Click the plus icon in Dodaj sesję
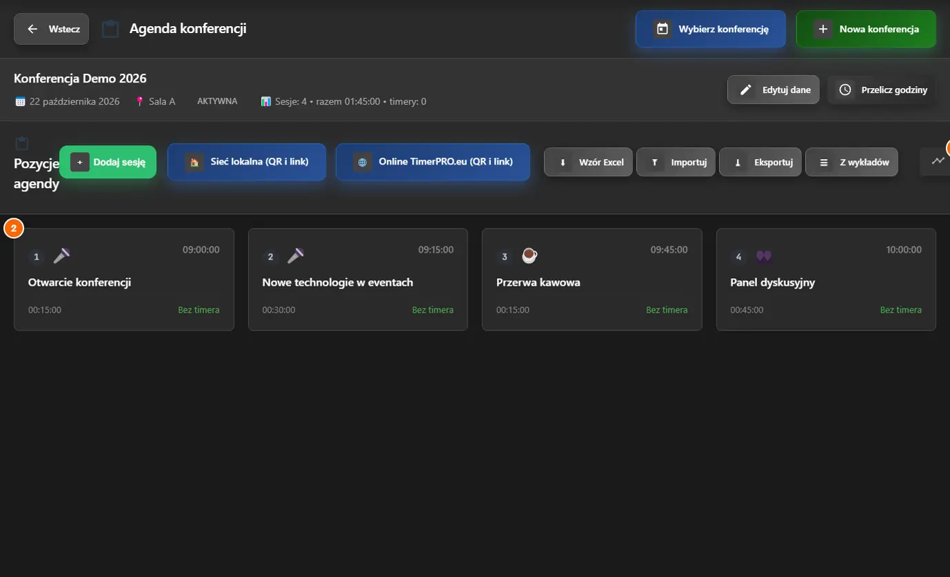The height and width of the screenshot is (577, 950). (80, 162)
